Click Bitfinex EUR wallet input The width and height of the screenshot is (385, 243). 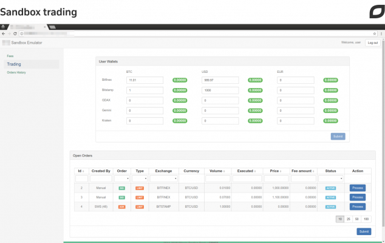click(x=296, y=80)
